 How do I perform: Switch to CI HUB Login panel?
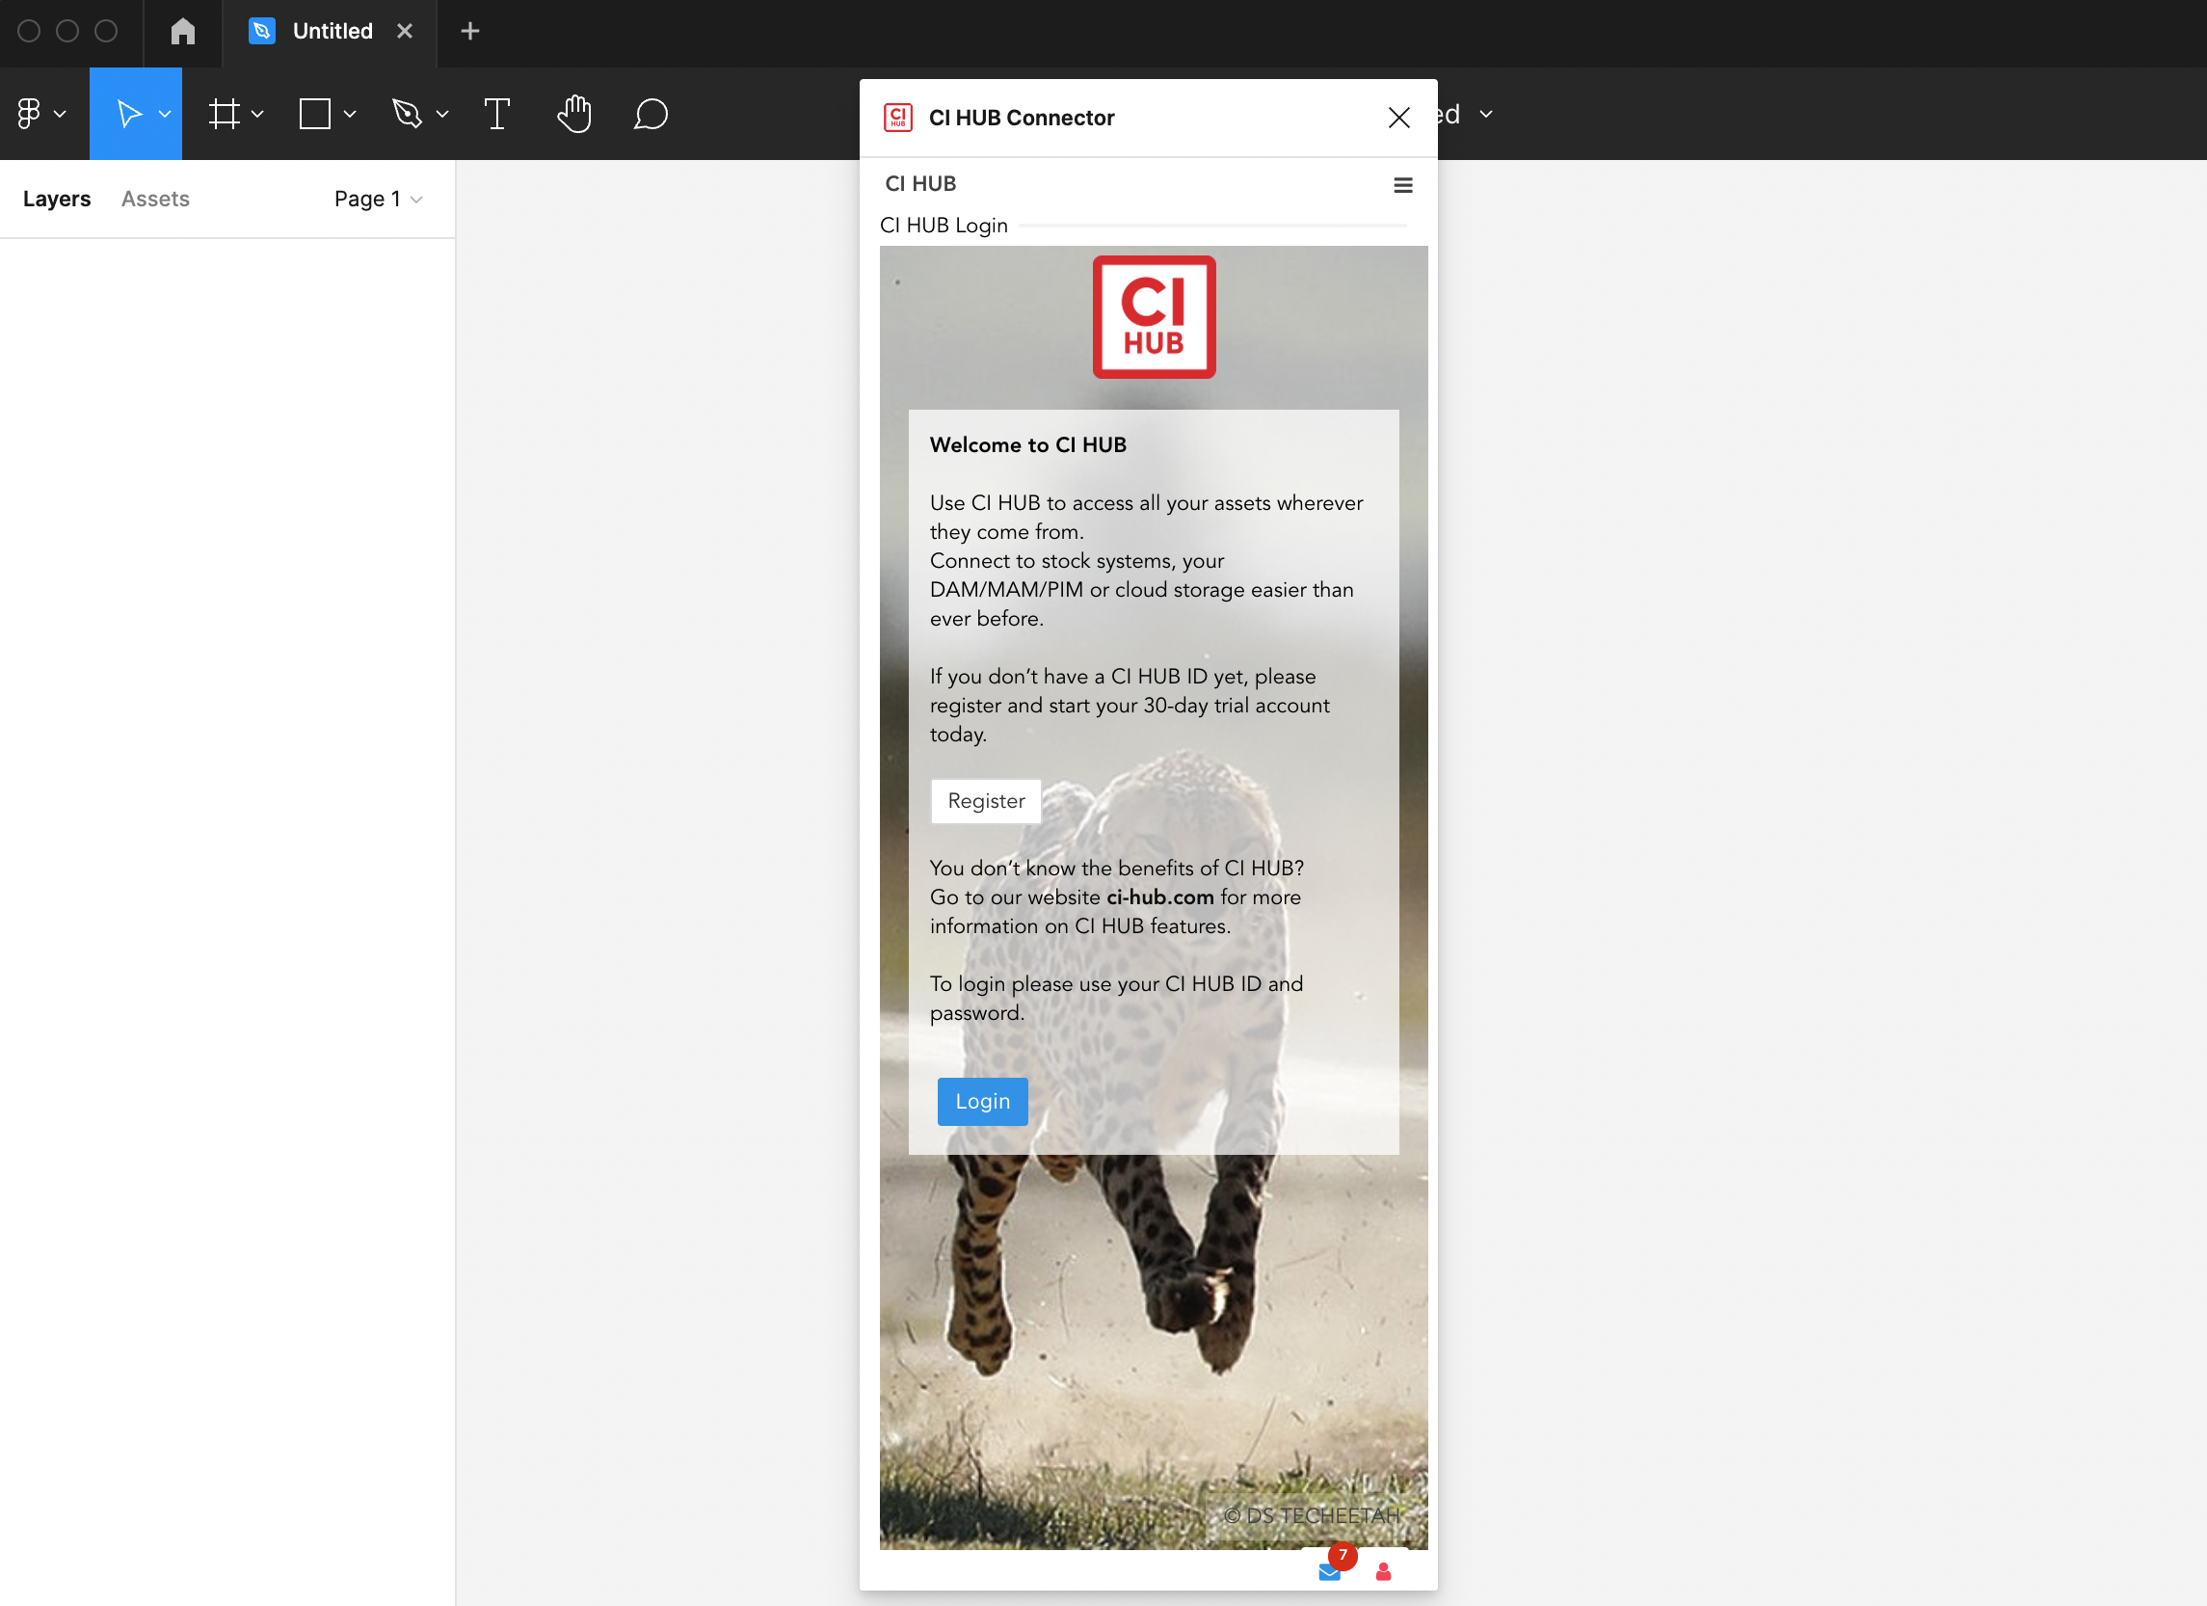(943, 225)
